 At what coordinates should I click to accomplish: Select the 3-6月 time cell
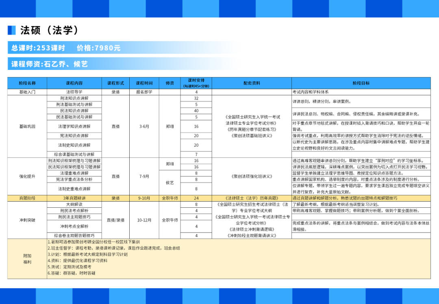pos(144,126)
